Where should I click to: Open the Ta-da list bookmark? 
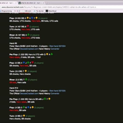39,11
